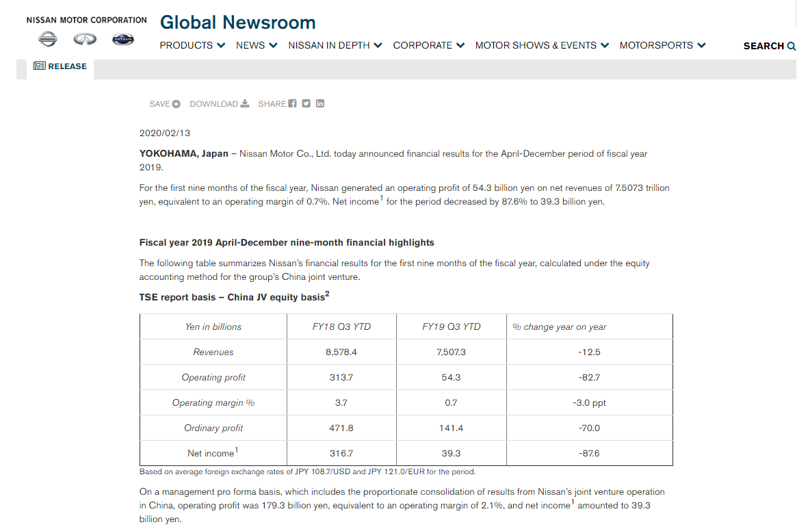Share the release on LinkedIn
The width and height of the screenshot is (797, 529).
pos(320,104)
